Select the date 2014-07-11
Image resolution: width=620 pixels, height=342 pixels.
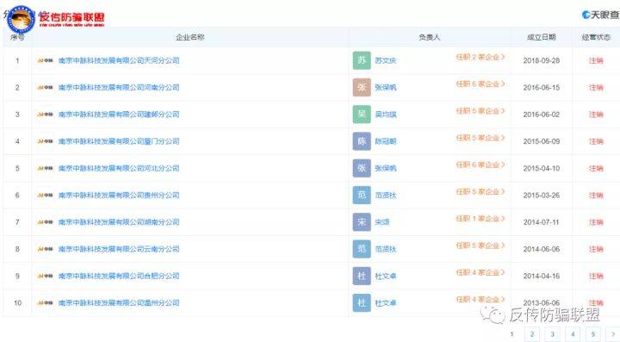click(542, 221)
